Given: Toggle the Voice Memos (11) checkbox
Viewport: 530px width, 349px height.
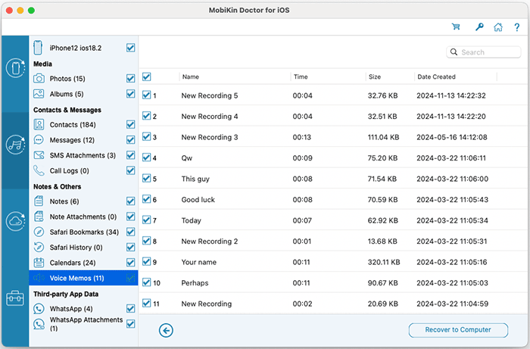Looking at the screenshot, I should point(130,278).
